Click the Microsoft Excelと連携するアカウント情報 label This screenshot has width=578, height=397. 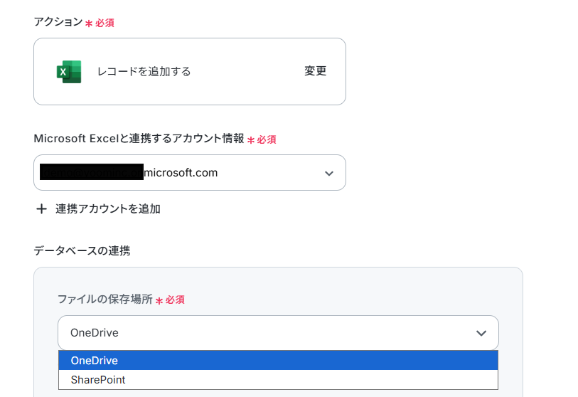[x=139, y=139]
